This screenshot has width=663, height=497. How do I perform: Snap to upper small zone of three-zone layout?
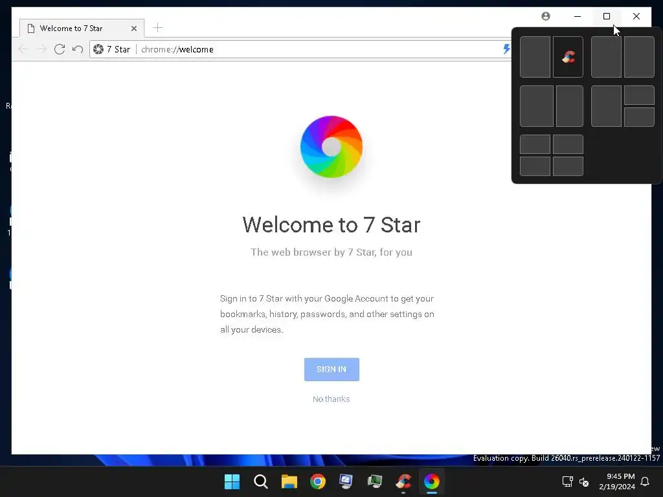pyautogui.click(x=639, y=95)
